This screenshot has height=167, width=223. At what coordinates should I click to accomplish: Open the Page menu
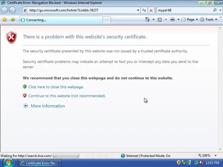(x=190, y=19)
